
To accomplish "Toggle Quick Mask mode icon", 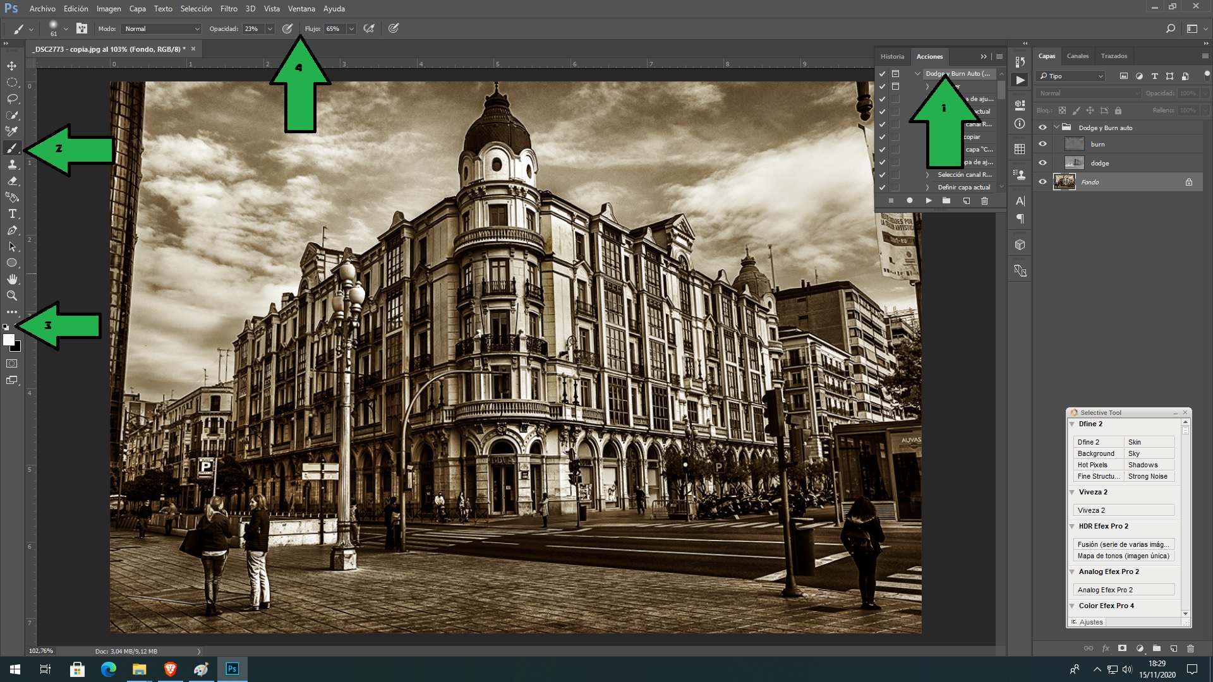I will tap(12, 364).
